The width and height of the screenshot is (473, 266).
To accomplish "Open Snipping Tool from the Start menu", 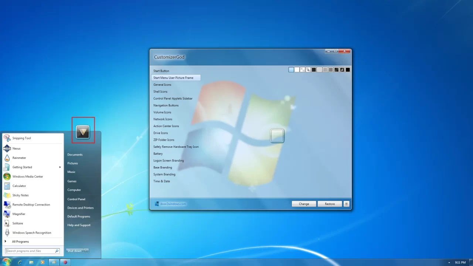I will coord(33,138).
